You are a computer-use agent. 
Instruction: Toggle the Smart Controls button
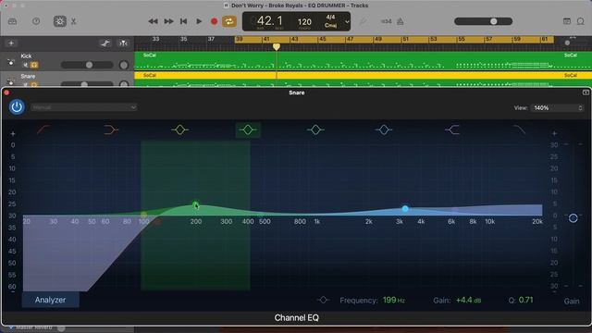59,21
